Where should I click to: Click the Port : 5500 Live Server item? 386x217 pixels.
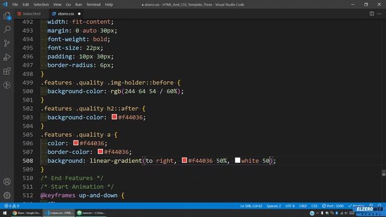tap(332, 206)
